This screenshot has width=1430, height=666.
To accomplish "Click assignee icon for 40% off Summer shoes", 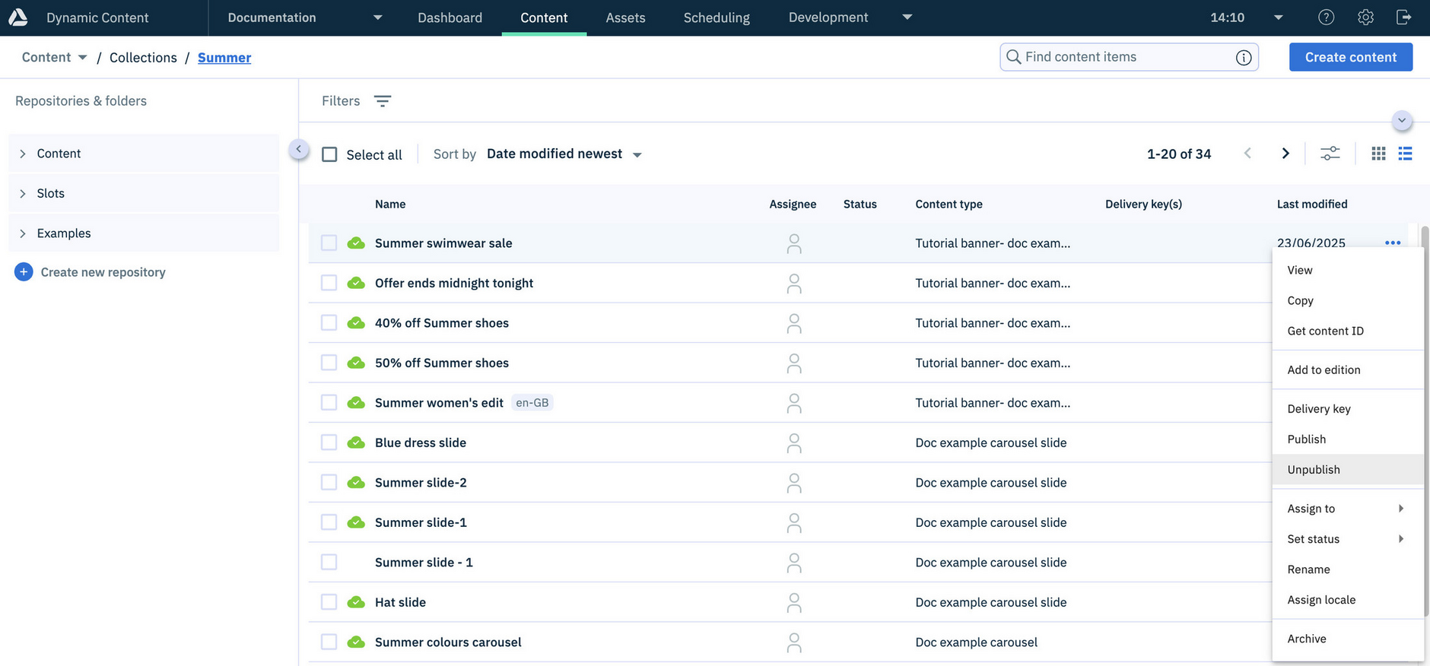I will click(794, 324).
